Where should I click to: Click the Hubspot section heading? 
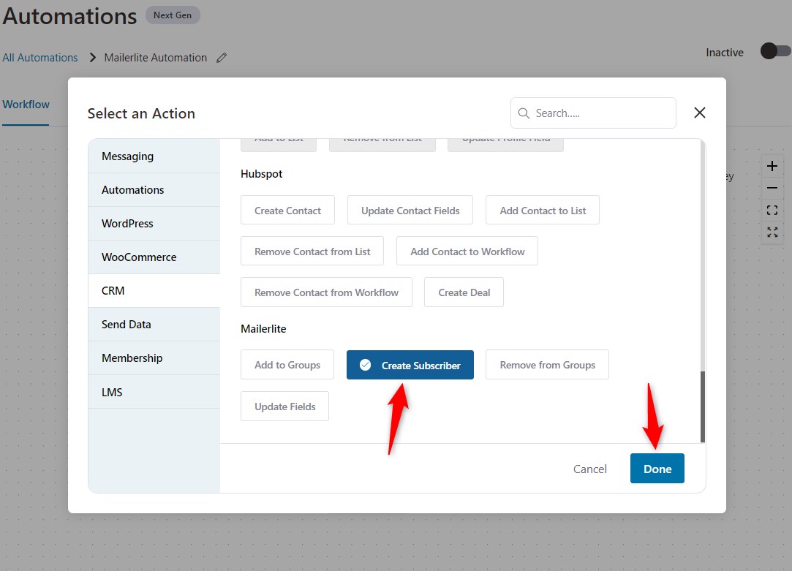[261, 174]
